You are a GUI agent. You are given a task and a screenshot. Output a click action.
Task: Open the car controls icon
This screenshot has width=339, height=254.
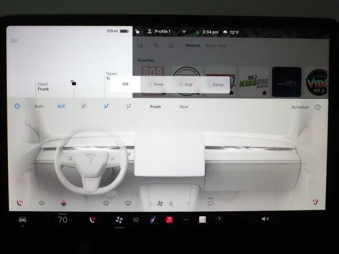[23, 220]
